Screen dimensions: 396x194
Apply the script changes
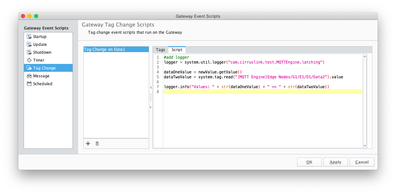336,162
